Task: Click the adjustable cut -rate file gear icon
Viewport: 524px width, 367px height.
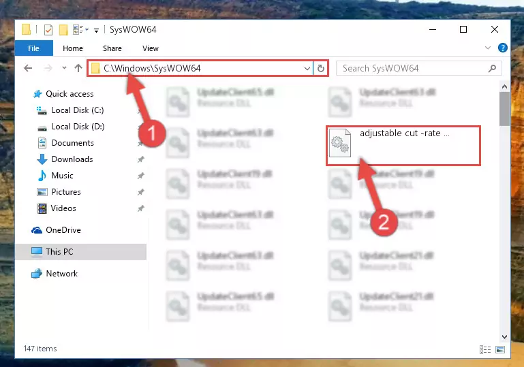Action: pyautogui.click(x=340, y=143)
